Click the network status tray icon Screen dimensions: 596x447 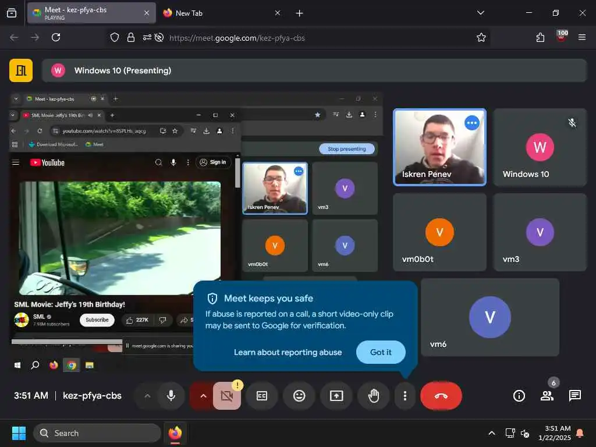click(x=510, y=433)
